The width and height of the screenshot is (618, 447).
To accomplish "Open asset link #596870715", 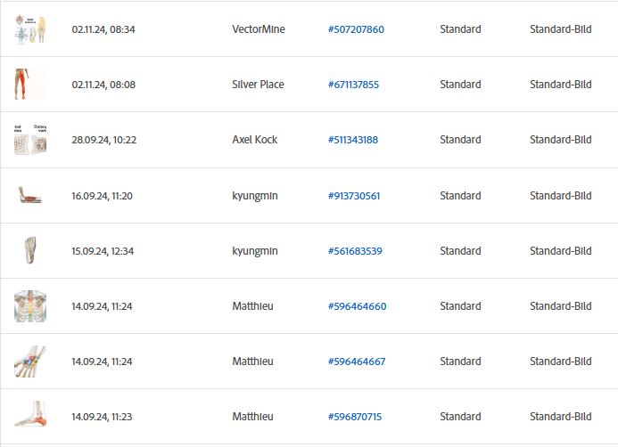I will (355, 417).
